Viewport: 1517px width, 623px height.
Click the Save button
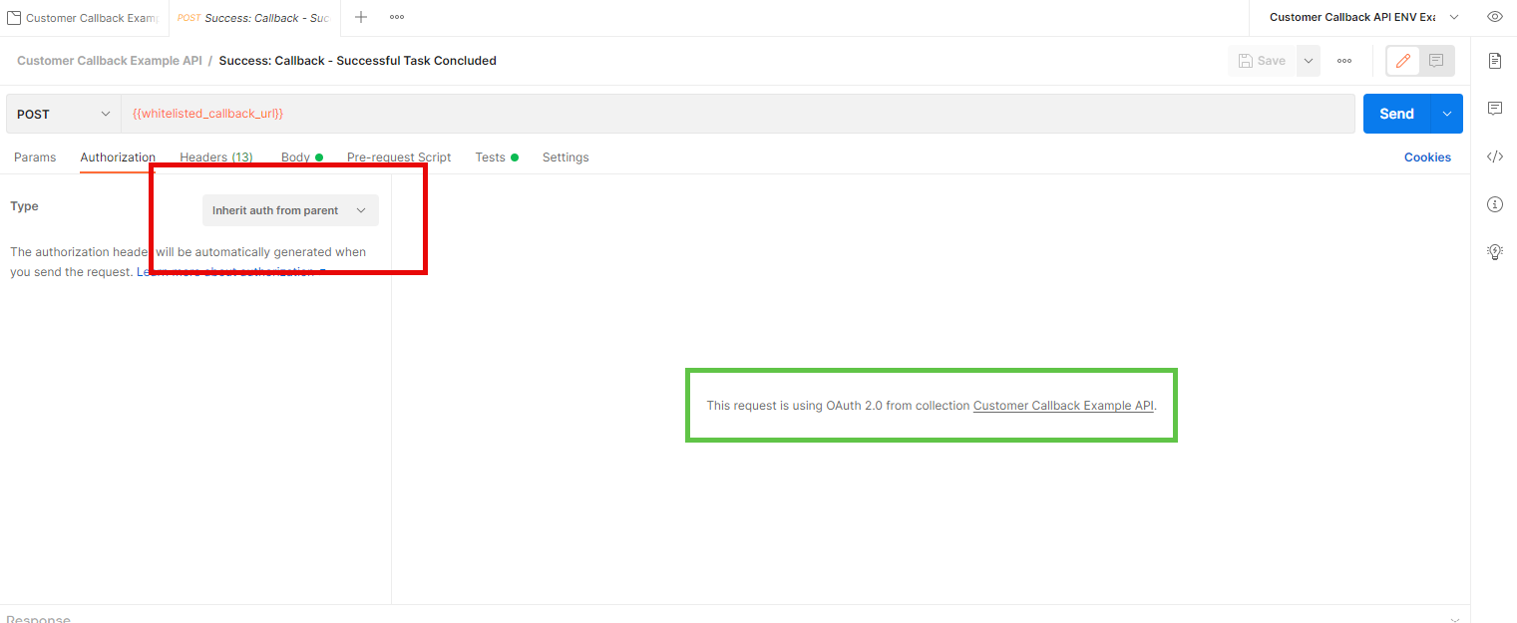[x=1262, y=61]
